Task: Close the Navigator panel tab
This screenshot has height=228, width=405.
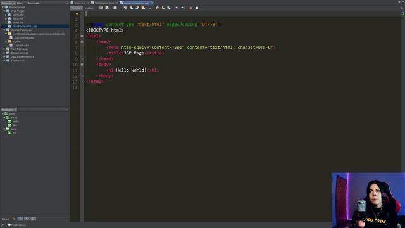Action: (15, 110)
